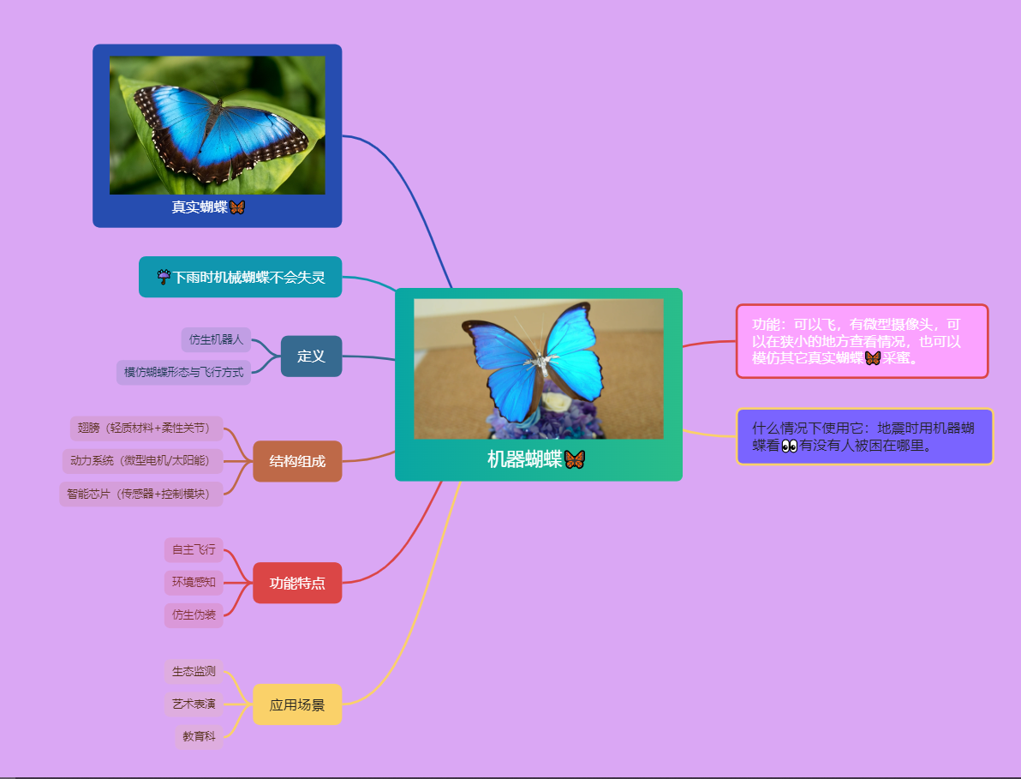Click the umbrella emoji in the rain node
This screenshot has width=1021, height=779.
[x=164, y=277]
